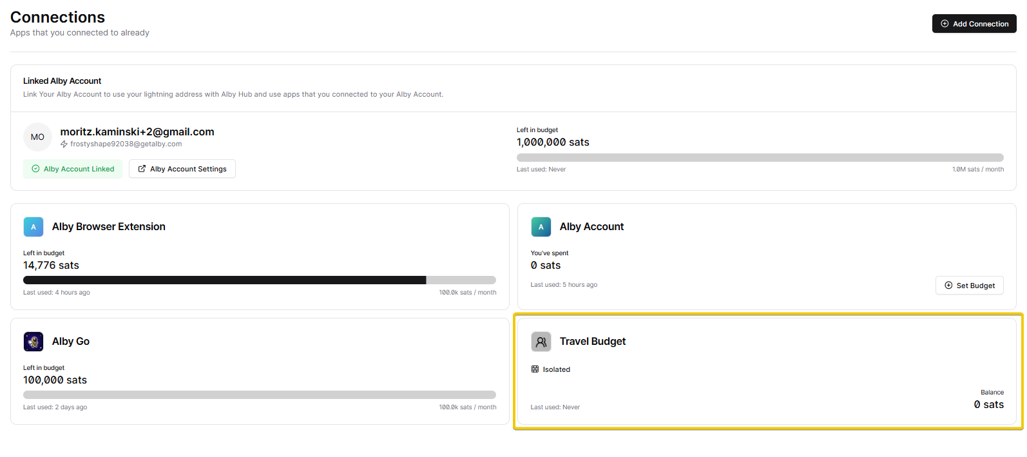This screenshot has width=1027, height=457.
Task: Open Alby Account Settings
Action: pos(182,169)
